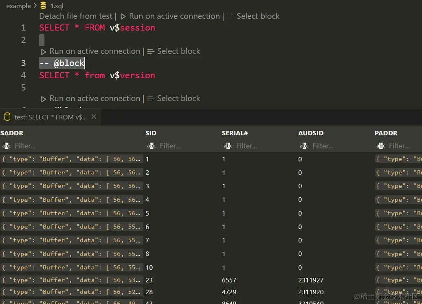This screenshot has width=422, height=304.
Task: Sort by the PADDR column header
Action: pos(386,133)
